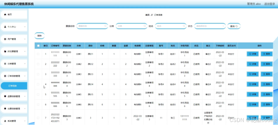The width and height of the screenshot is (278, 125).
Task: Delete the row with 姓名3
Action: (266, 74)
